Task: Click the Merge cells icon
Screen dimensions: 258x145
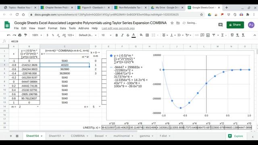Action: [153, 35]
